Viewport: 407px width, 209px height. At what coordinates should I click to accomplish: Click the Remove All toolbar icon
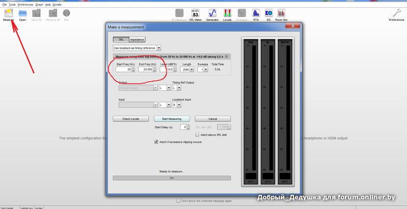coord(53,13)
